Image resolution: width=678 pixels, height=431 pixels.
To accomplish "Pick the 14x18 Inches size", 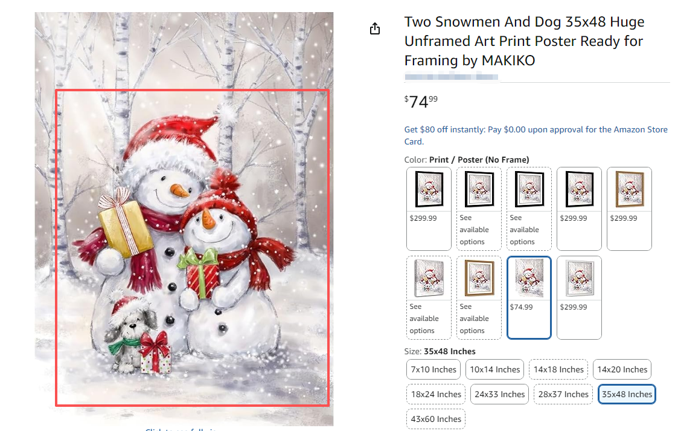I will point(558,369).
